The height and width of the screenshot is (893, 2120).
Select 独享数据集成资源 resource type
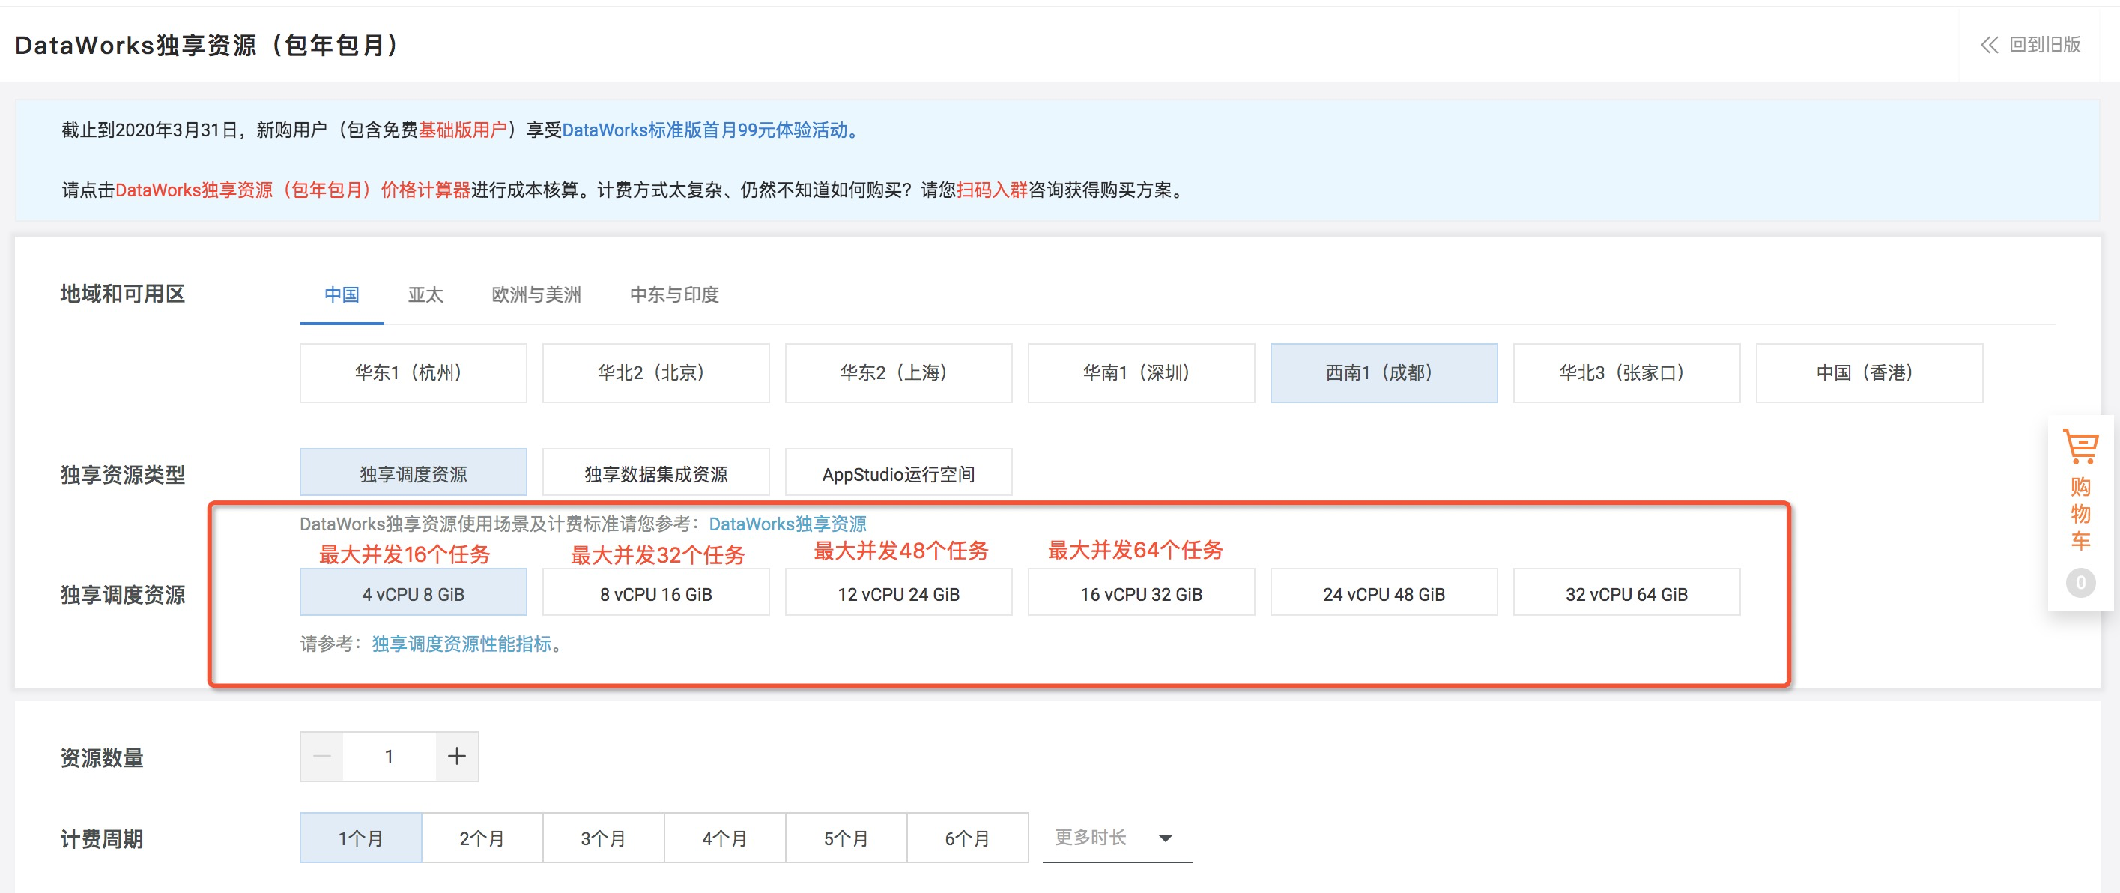655,473
